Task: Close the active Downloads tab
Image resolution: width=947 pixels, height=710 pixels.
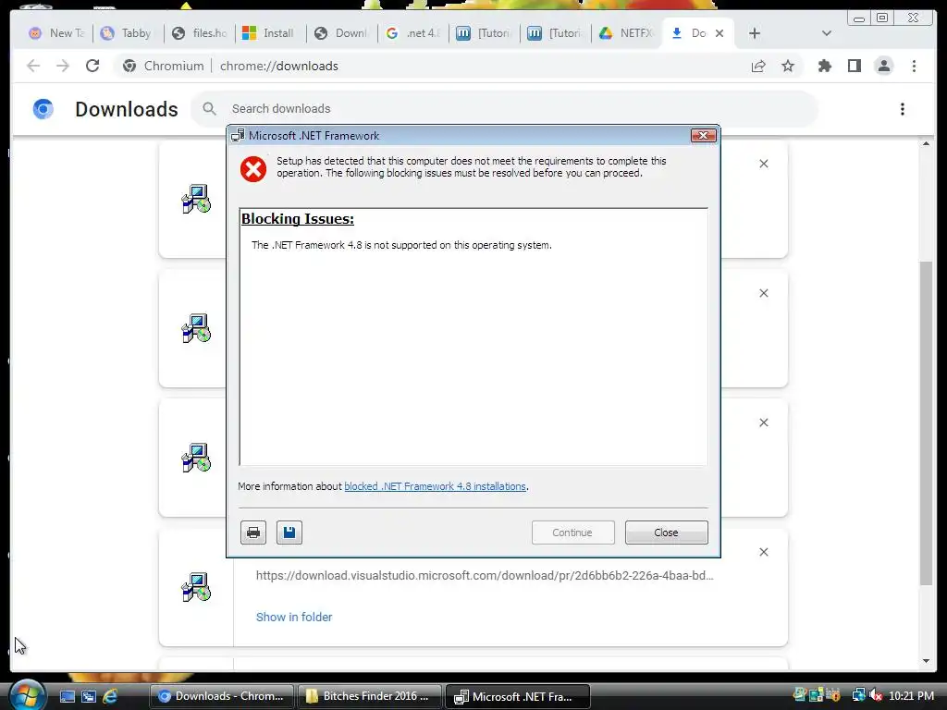Action: (x=719, y=33)
